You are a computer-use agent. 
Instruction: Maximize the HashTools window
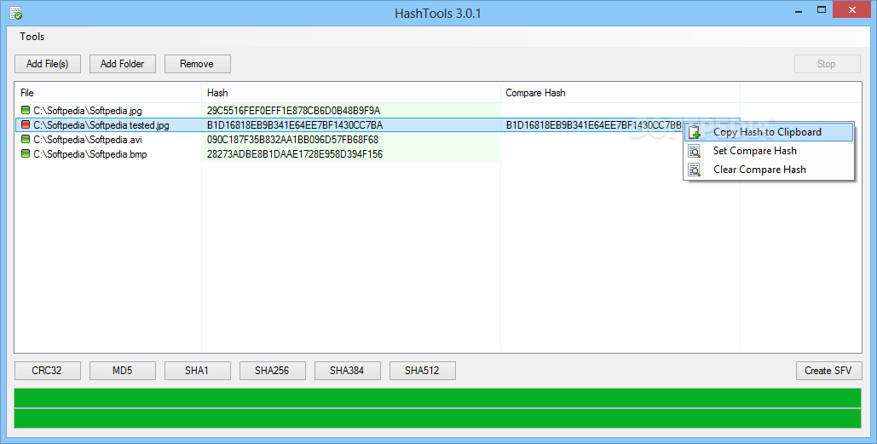(x=821, y=9)
